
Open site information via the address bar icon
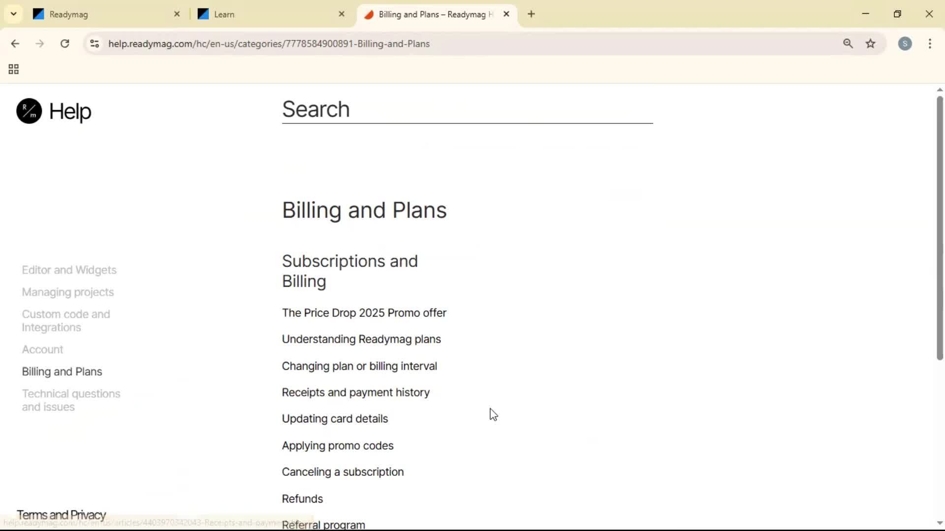click(94, 43)
